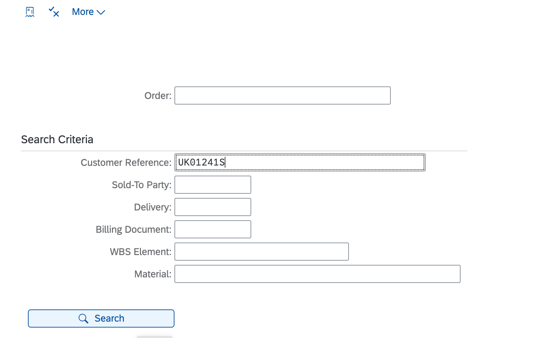
Task: Select the Material input field
Action: (x=317, y=274)
